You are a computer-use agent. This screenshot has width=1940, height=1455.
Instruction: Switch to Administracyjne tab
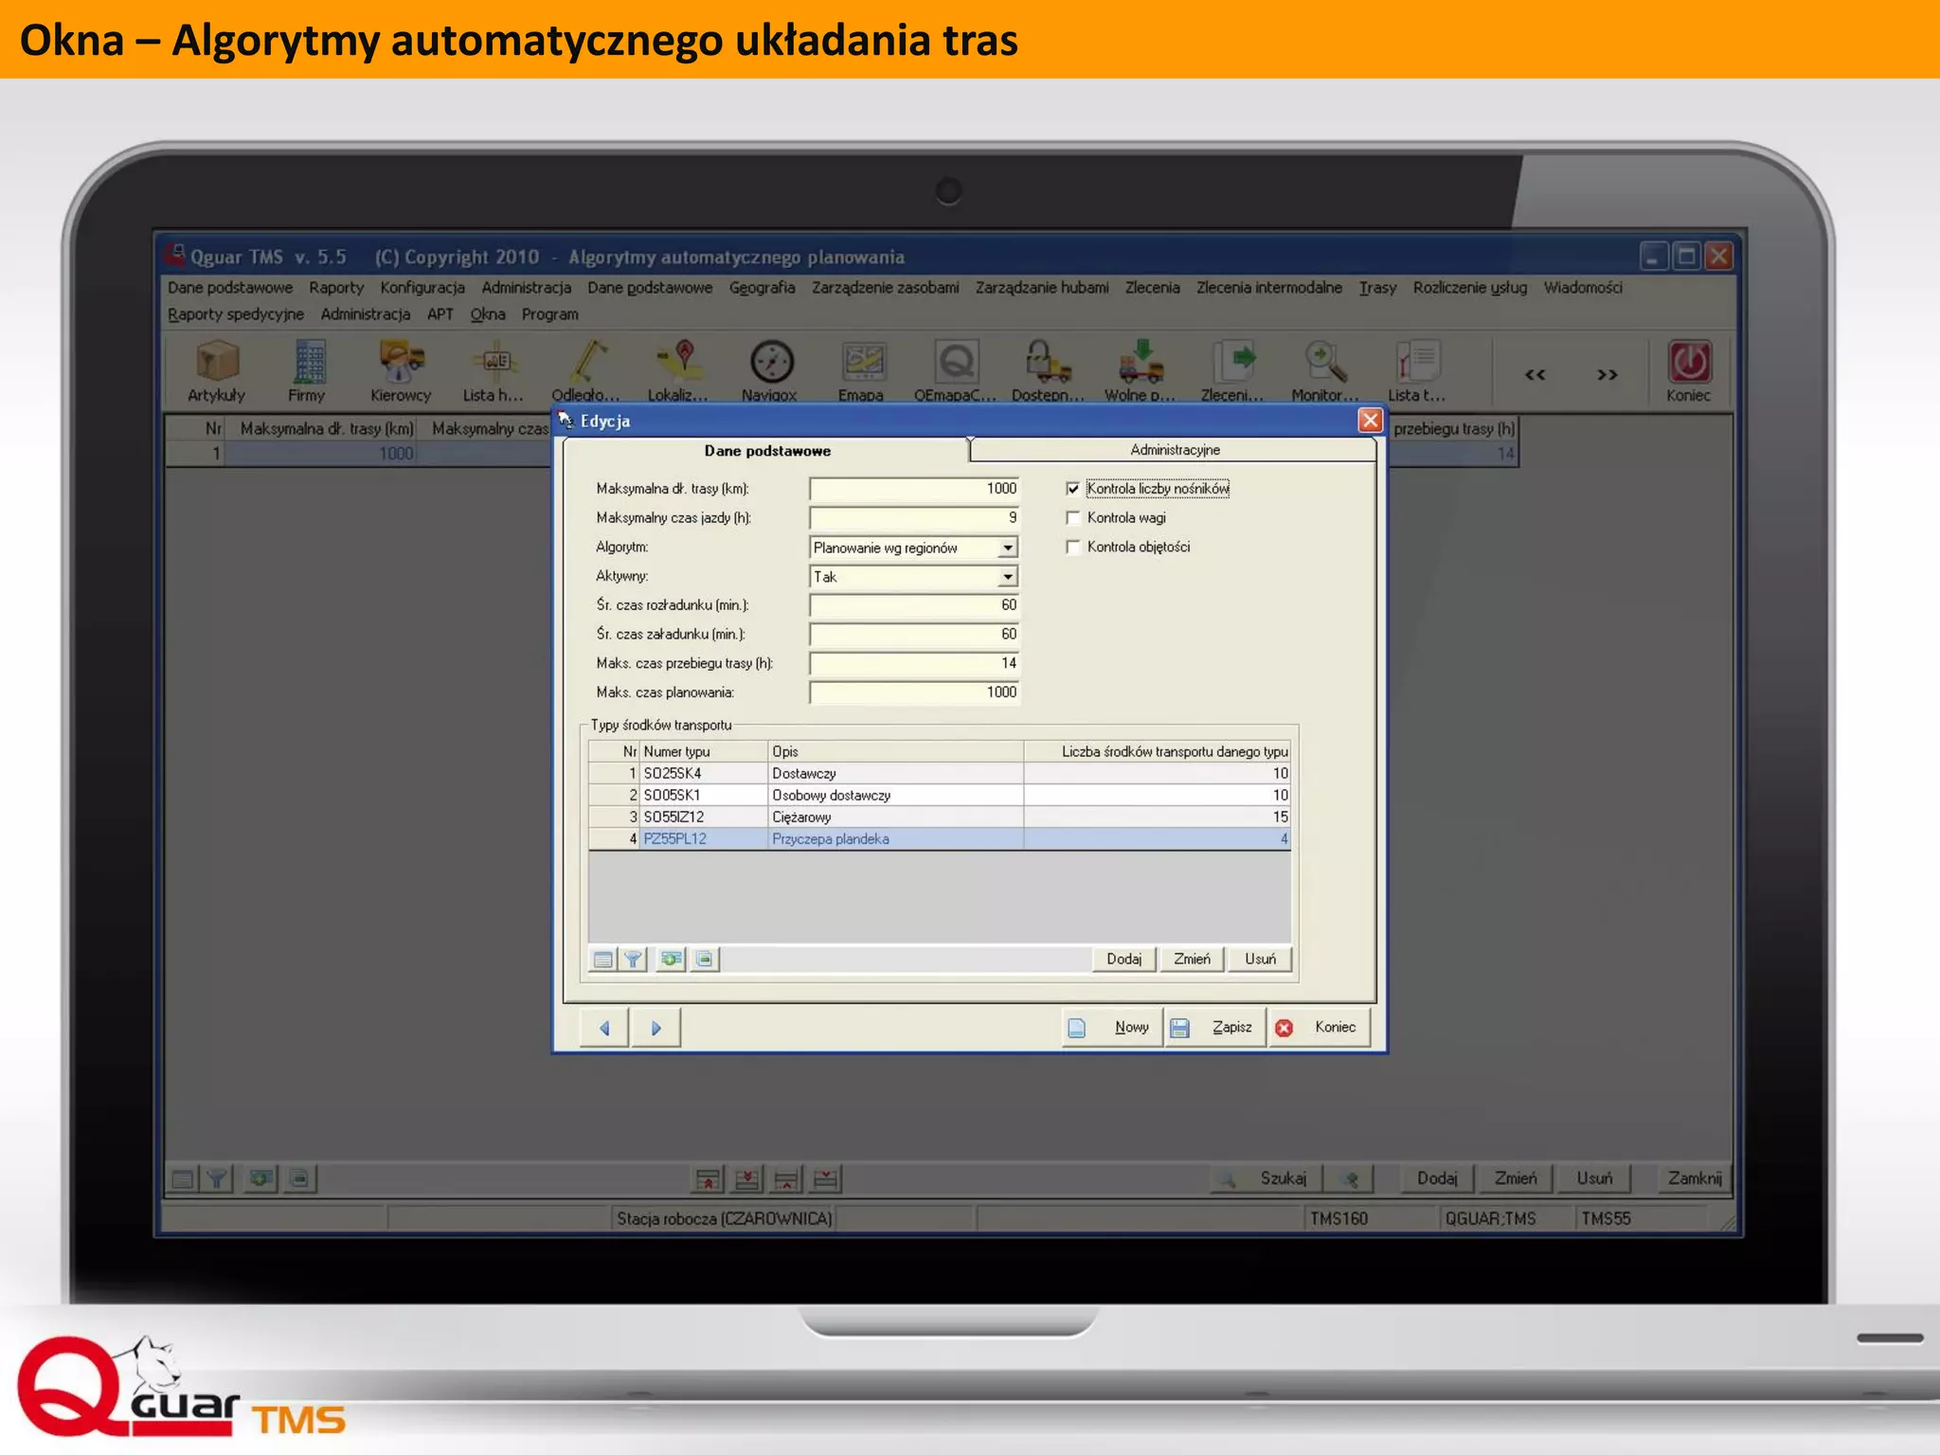tap(1175, 450)
